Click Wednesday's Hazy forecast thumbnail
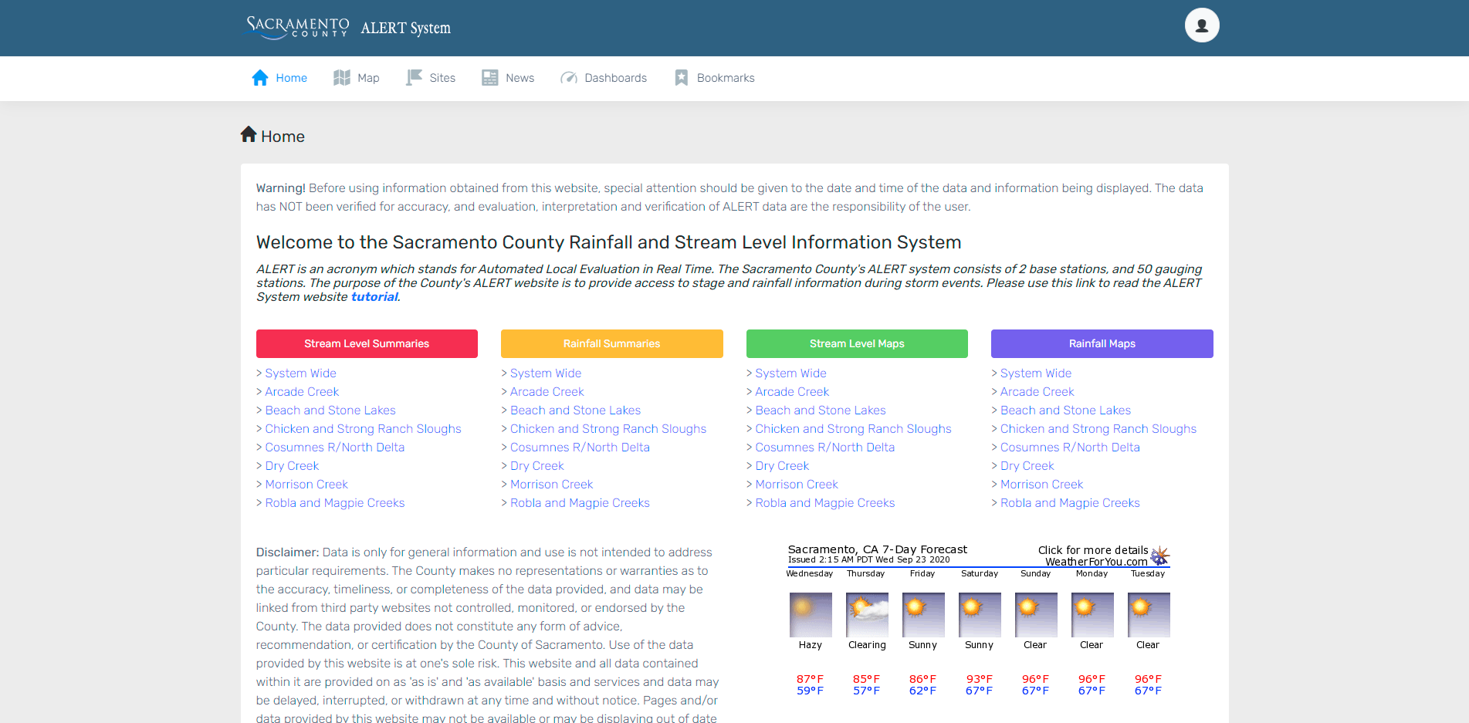Image resolution: width=1469 pixels, height=723 pixels. point(811,614)
